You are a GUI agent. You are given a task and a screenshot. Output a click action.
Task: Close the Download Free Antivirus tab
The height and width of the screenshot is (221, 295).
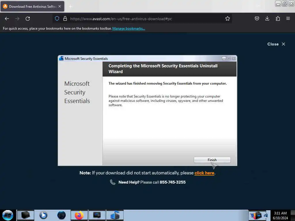tap(60, 6)
